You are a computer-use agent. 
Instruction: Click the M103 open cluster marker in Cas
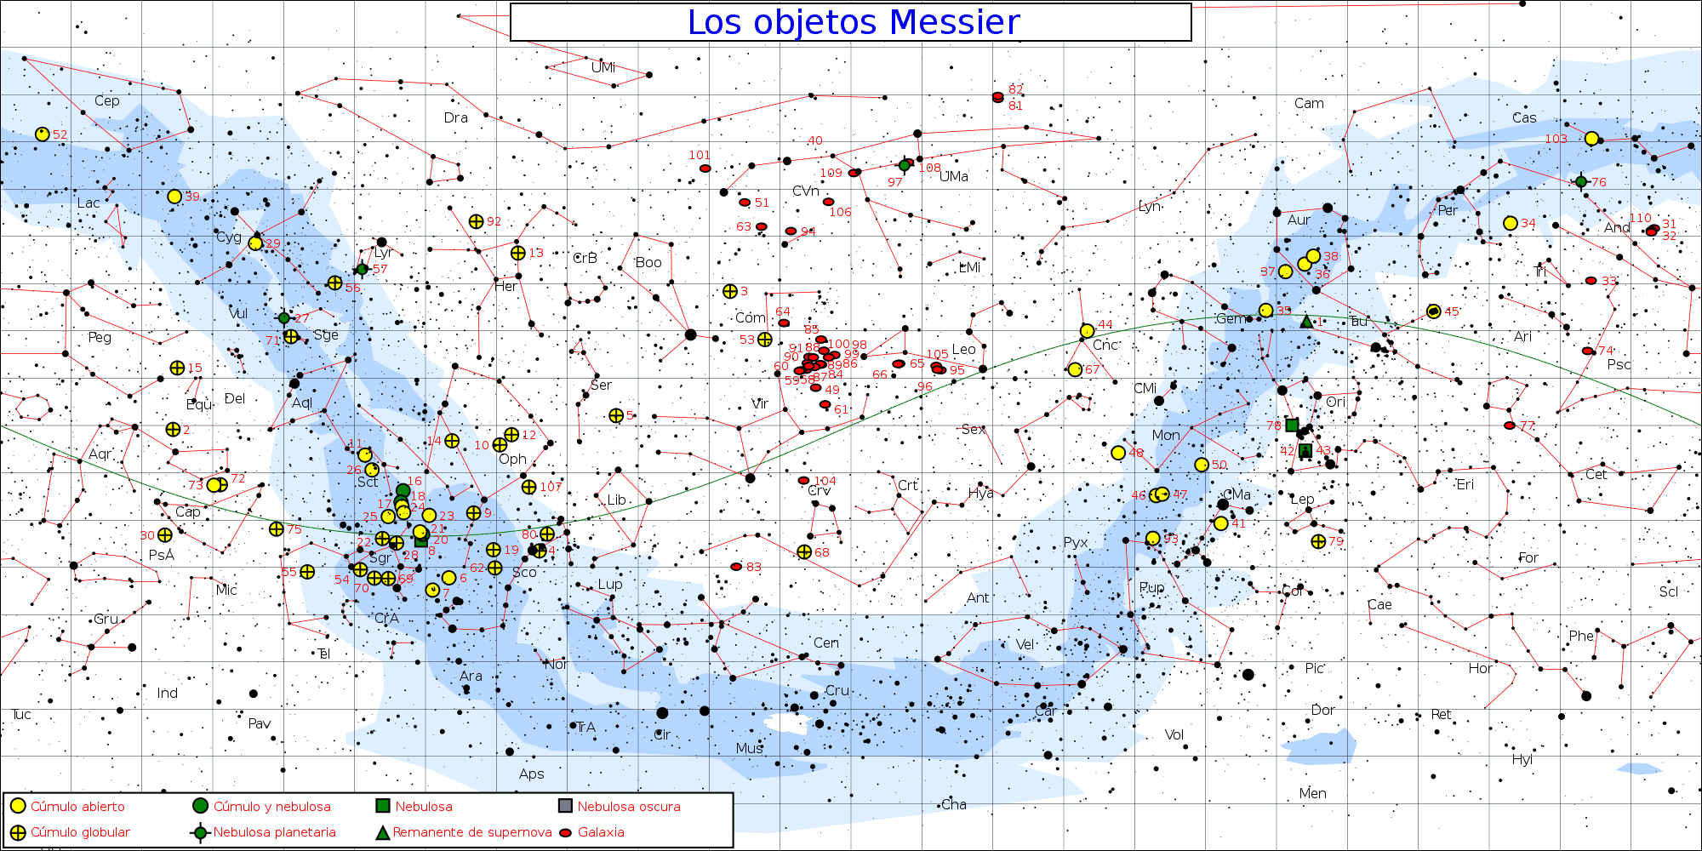pyautogui.click(x=1591, y=138)
